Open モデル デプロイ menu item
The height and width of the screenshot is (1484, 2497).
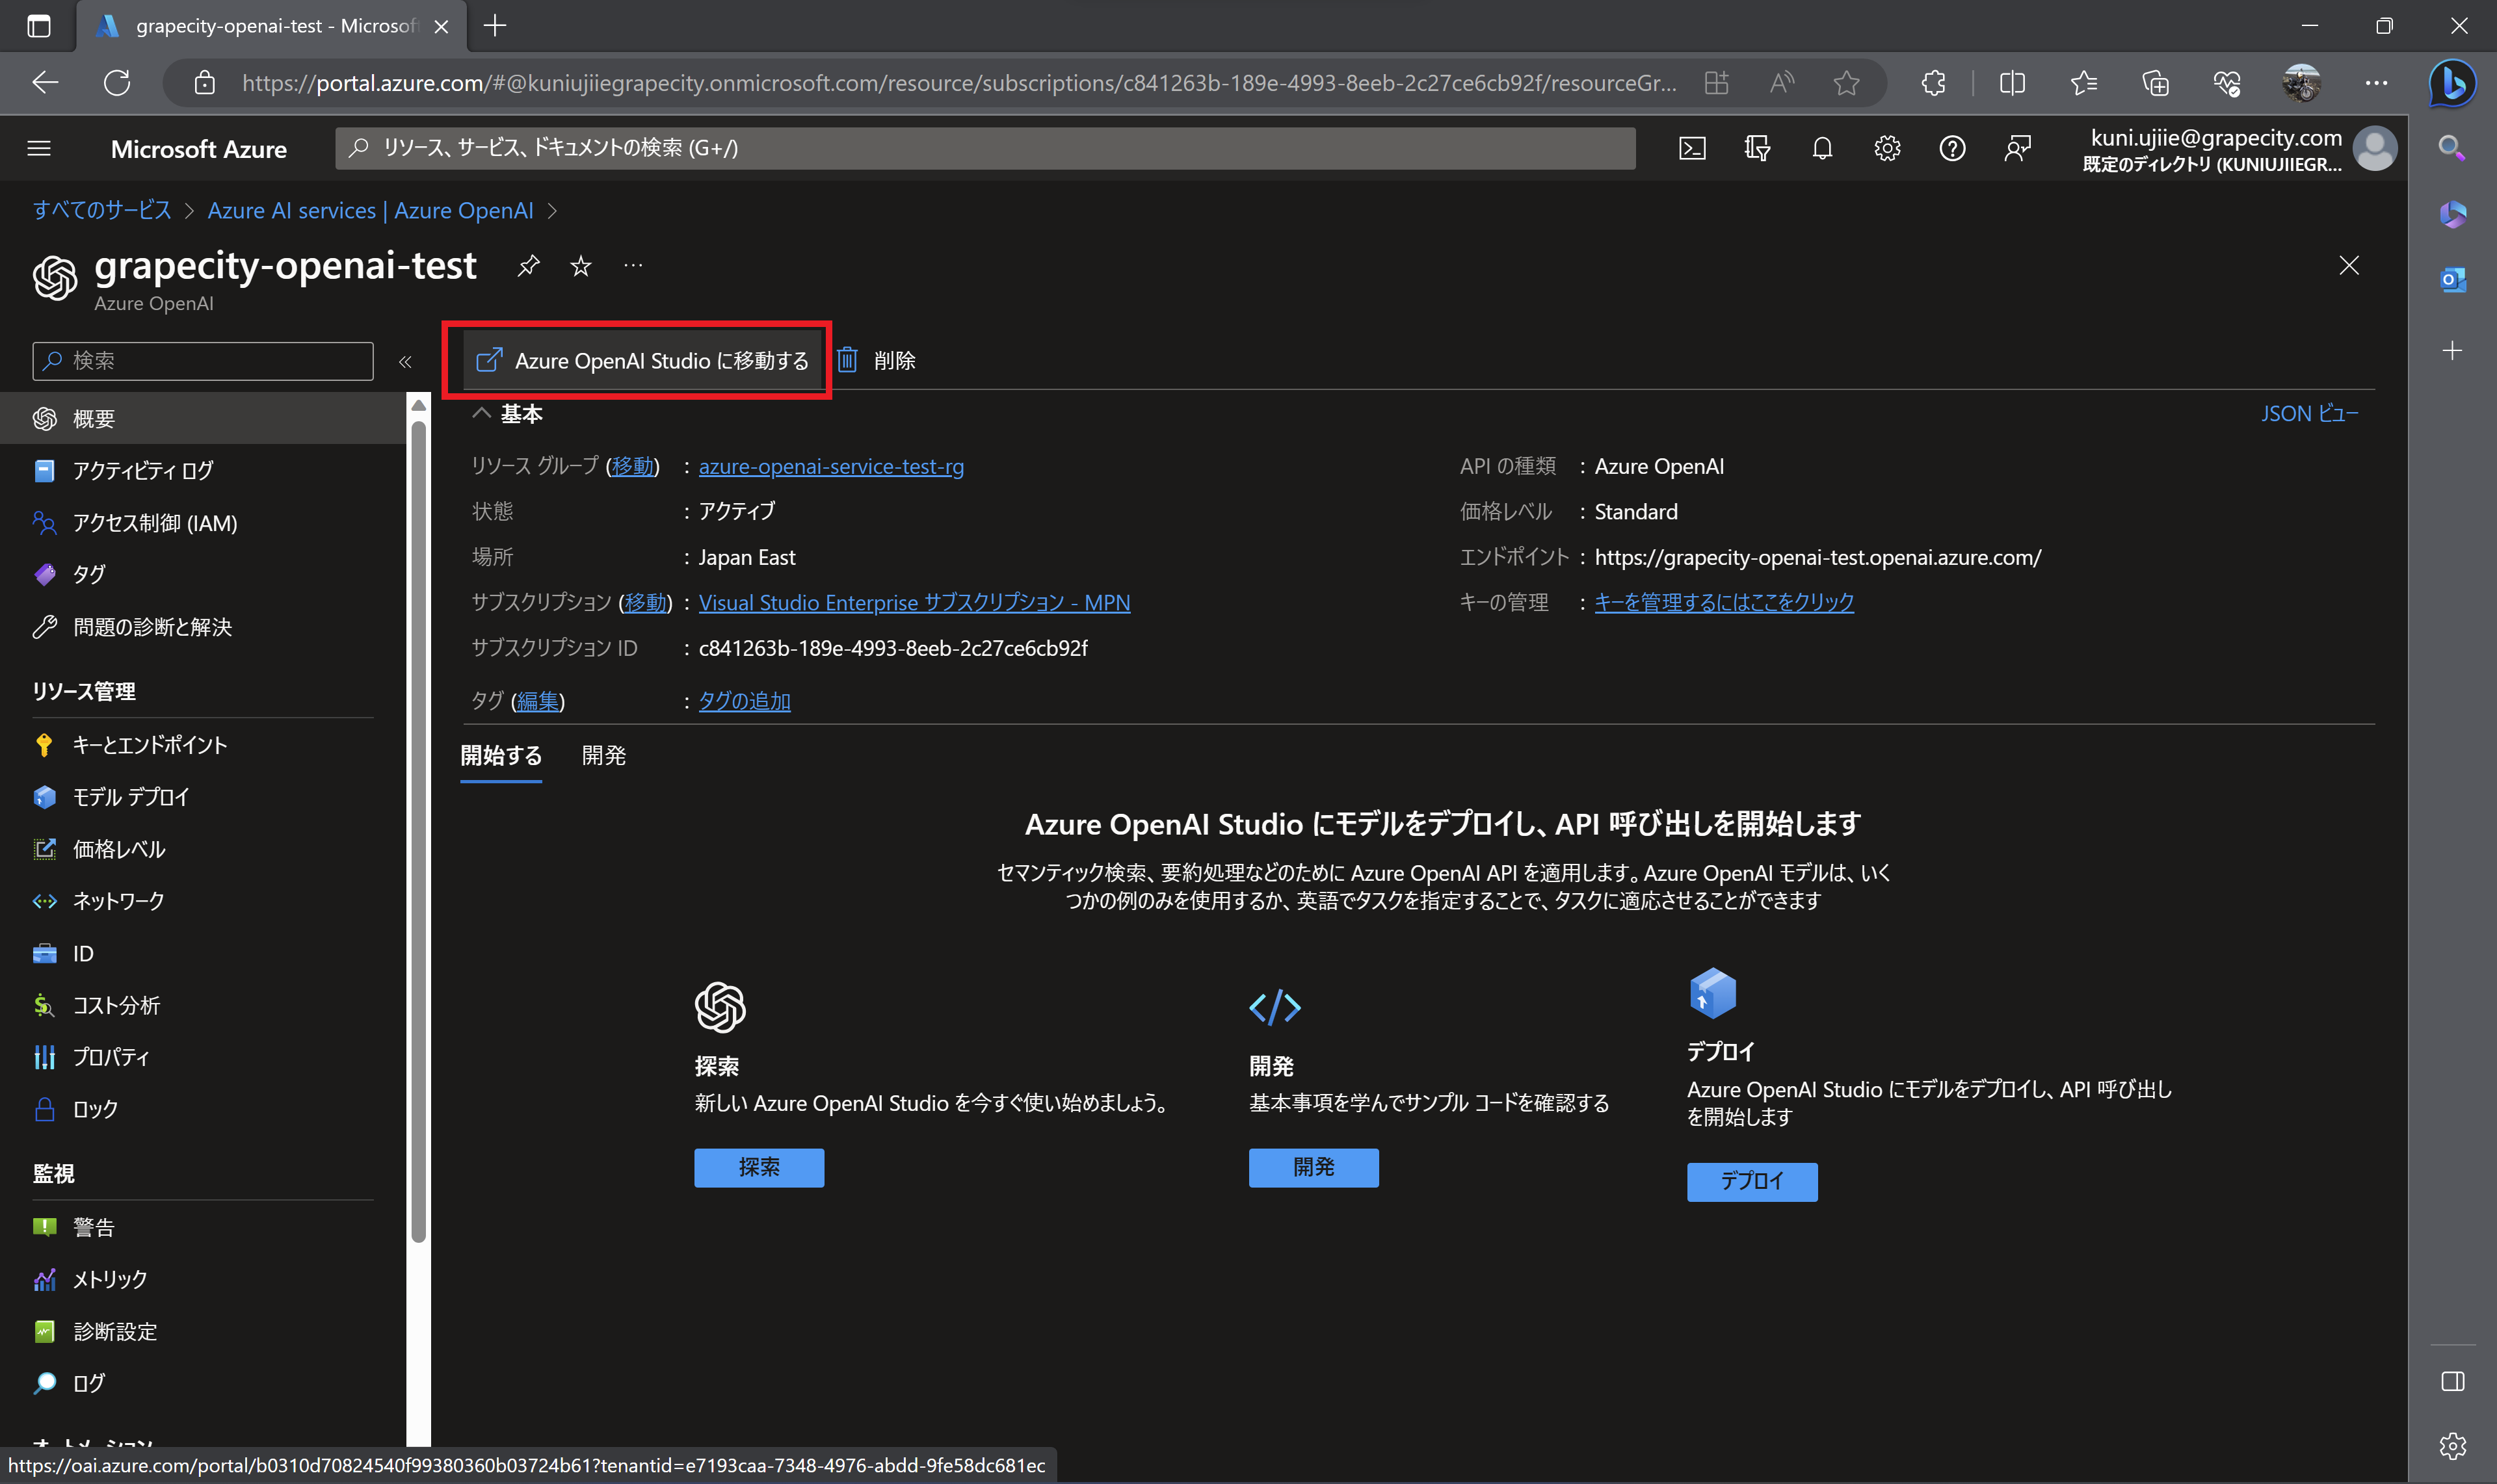coord(203,796)
